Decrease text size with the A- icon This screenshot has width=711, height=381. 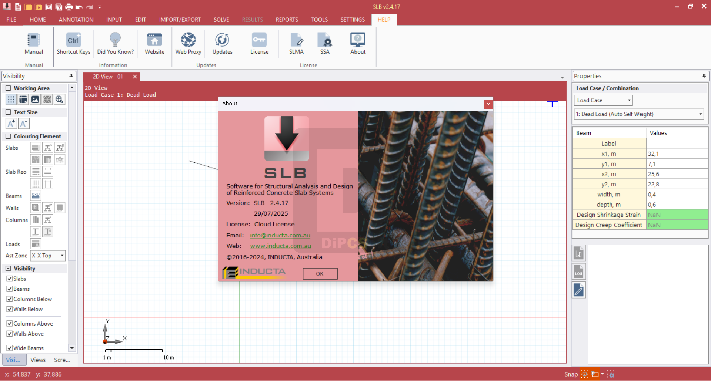coord(23,124)
